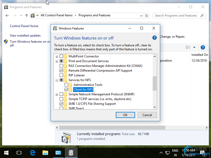The height and width of the screenshot is (158, 211).
Task: Click the MultiPoint Connector folder icon
Action: tap(65, 56)
